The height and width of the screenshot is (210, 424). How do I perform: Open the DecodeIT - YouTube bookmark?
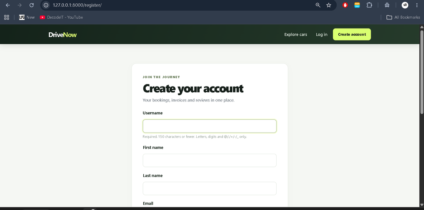(61, 17)
